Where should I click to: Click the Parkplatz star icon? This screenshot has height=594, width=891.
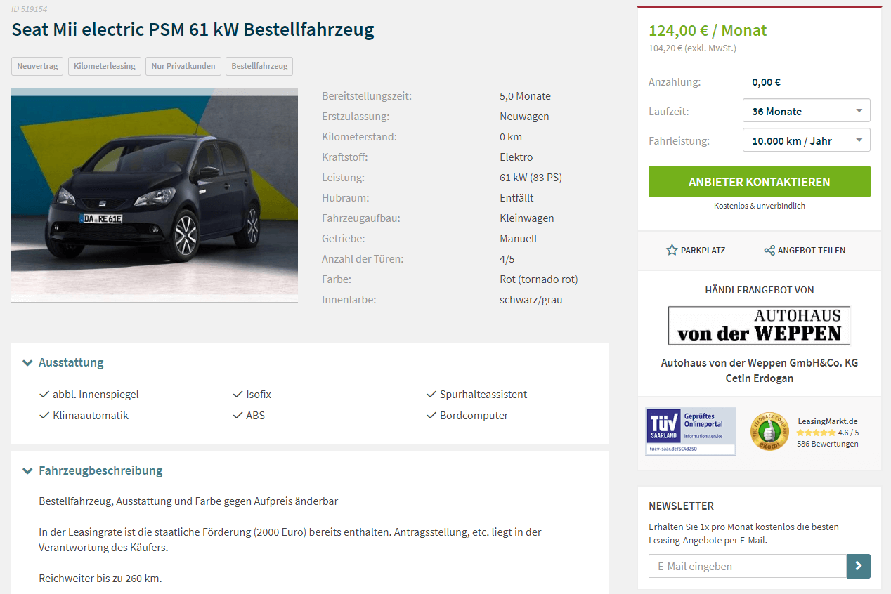[x=672, y=250]
